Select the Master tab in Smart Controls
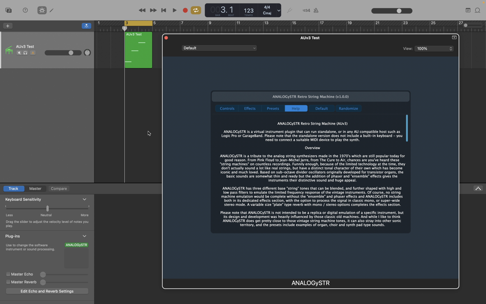Image resolution: width=486 pixels, height=304 pixels. [35, 189]
